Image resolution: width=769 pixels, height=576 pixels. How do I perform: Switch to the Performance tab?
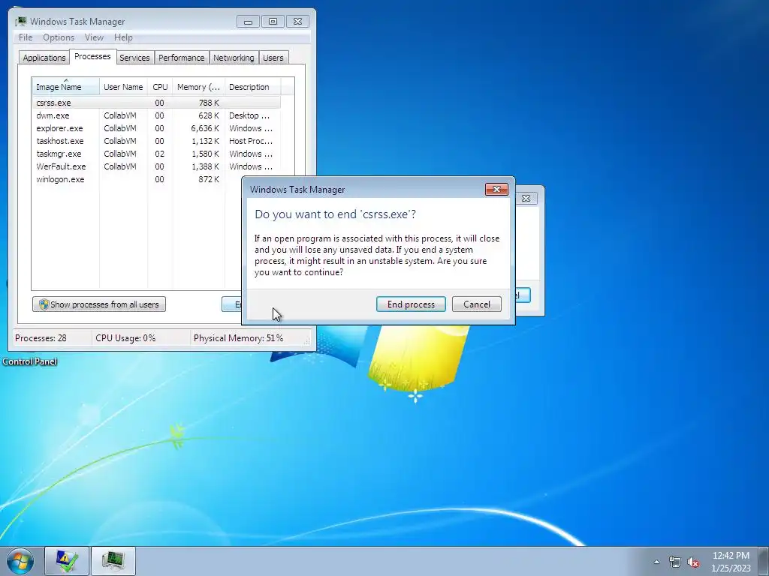coord(182,58)
